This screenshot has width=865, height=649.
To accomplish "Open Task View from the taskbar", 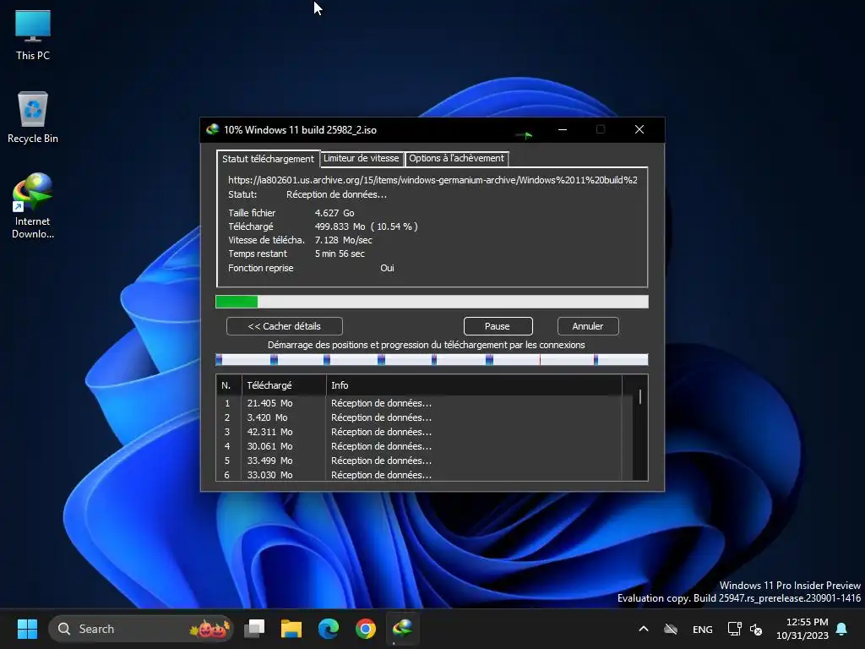I will click(x=254, y=629).
